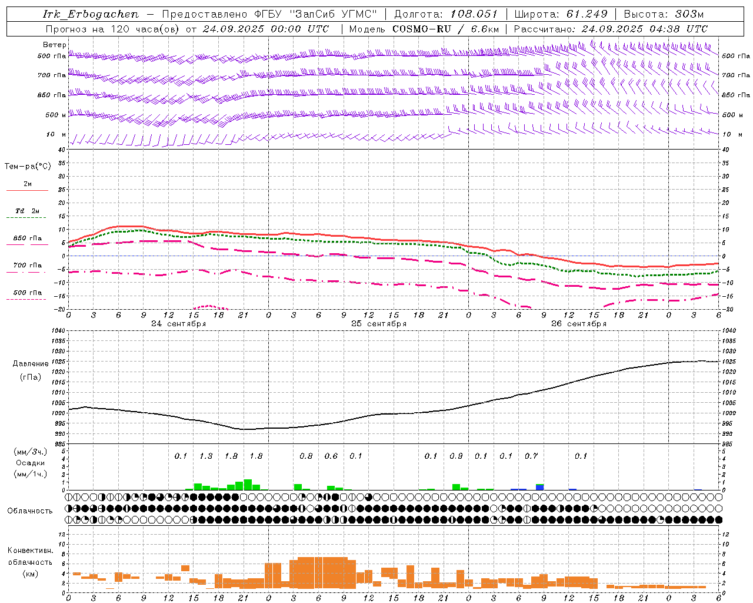This screenshot has width=753, height=603.
Task: Click the Тем-ра(°C) axis title
Action: (28, 167)
